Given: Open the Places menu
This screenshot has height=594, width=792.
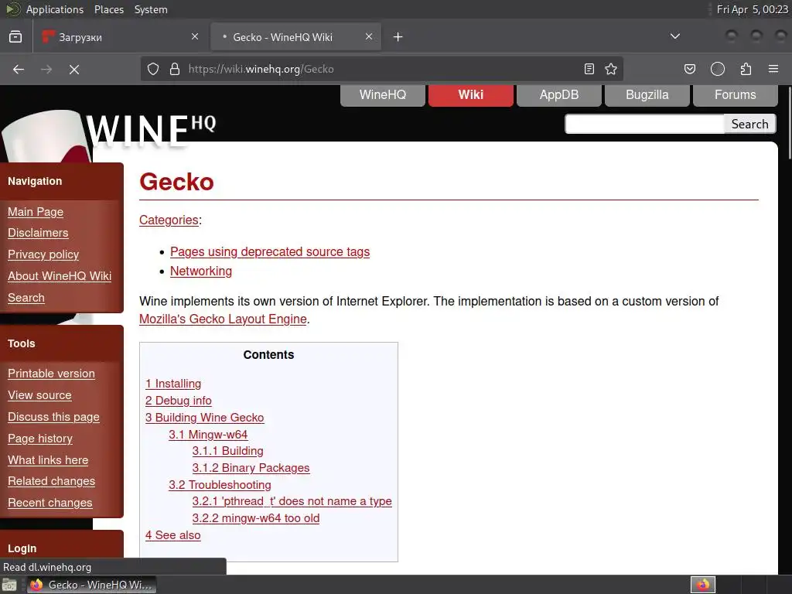Looking at the screenshot, I should 108,9.
